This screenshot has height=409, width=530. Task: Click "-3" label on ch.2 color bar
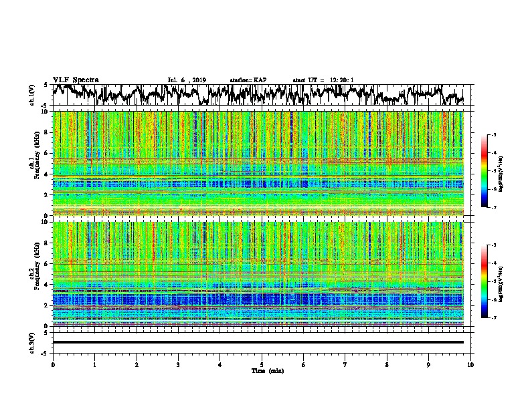click(494, 245)
